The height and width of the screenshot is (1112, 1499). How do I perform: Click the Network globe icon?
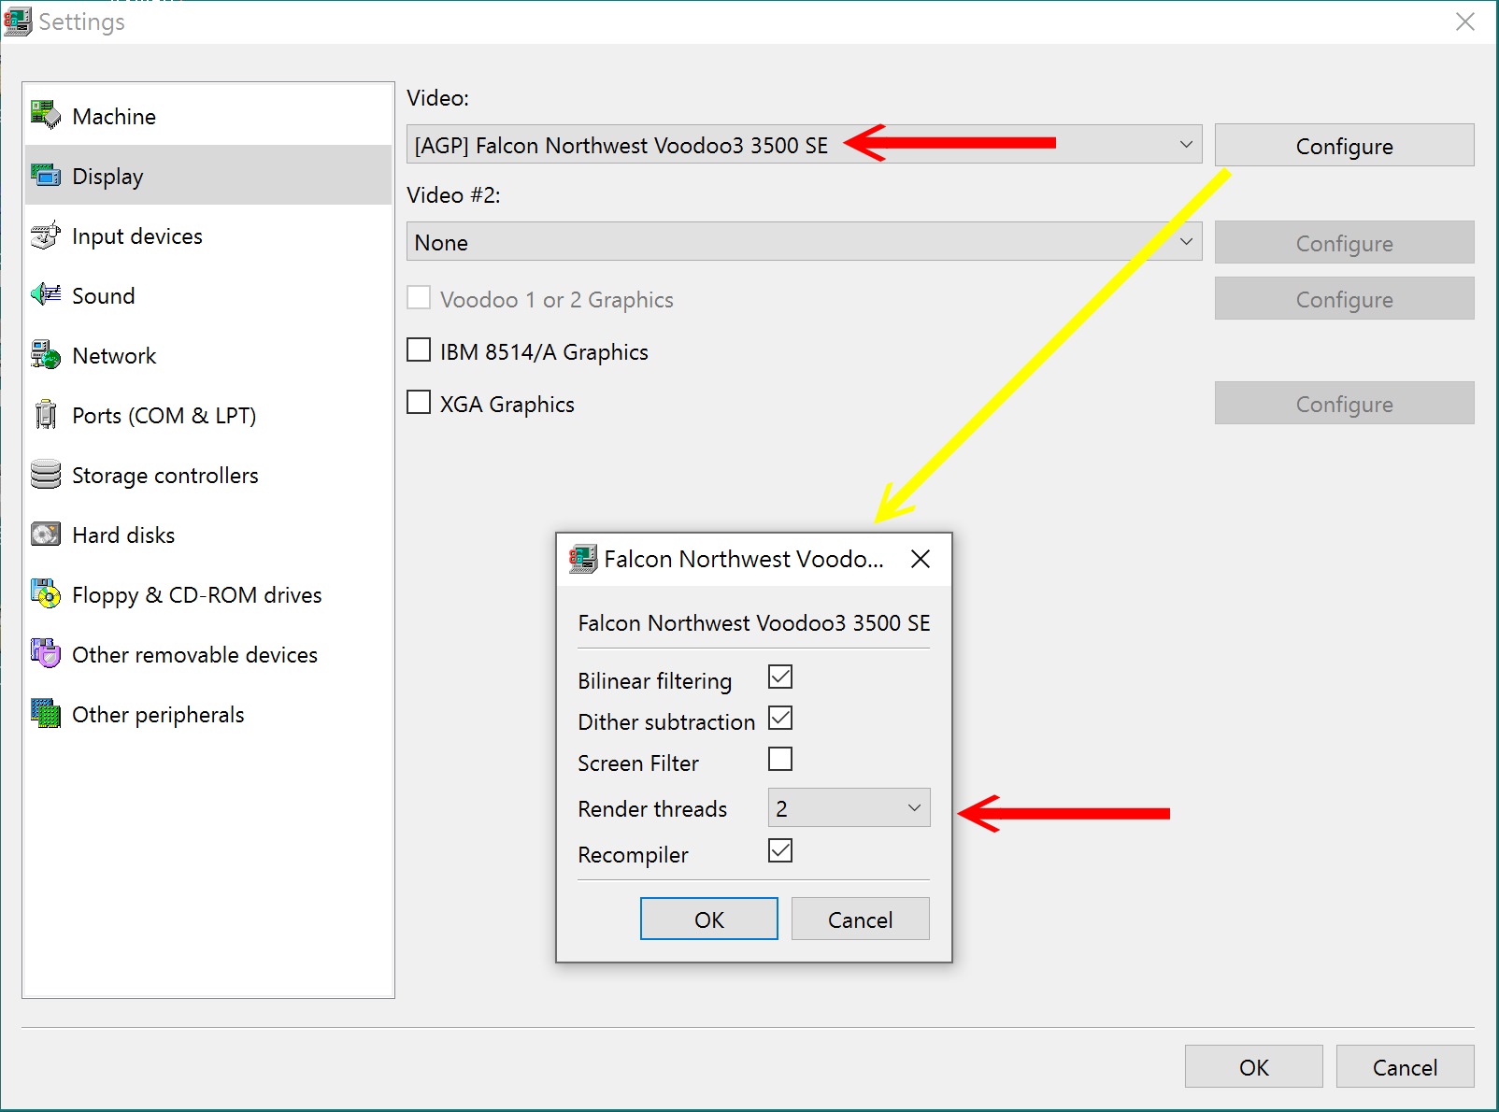(46, 354)
